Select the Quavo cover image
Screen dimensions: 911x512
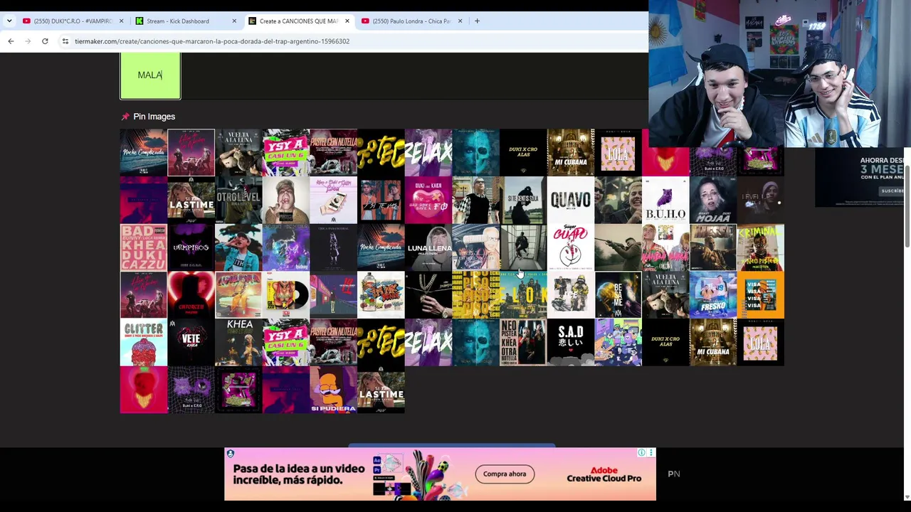[571, 200]
